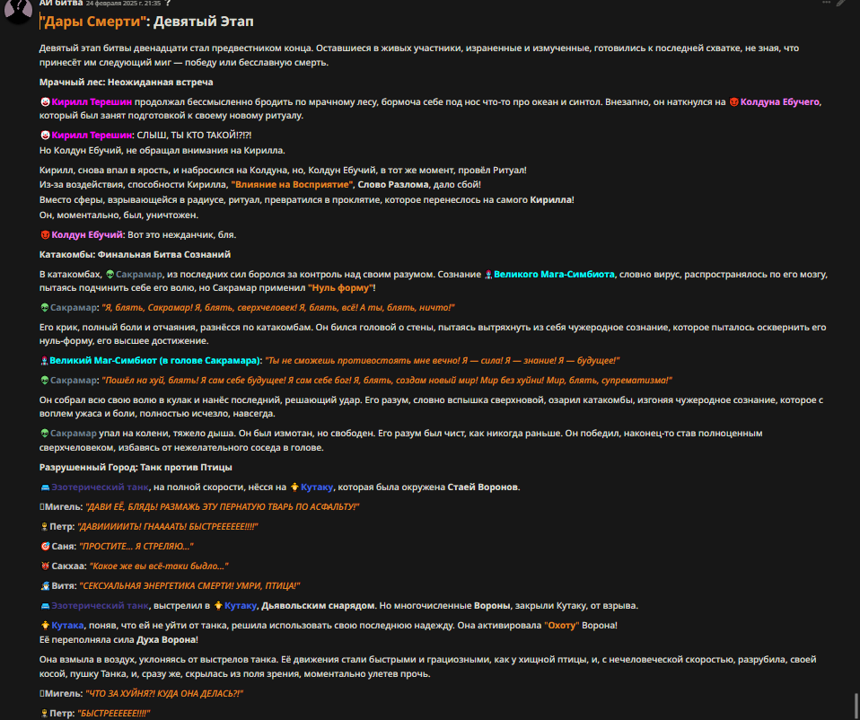Click the bold text 'Дьявольским снарядом'
Image resolution: width=860 pixels, height=720 pixels.
point(318,606)
